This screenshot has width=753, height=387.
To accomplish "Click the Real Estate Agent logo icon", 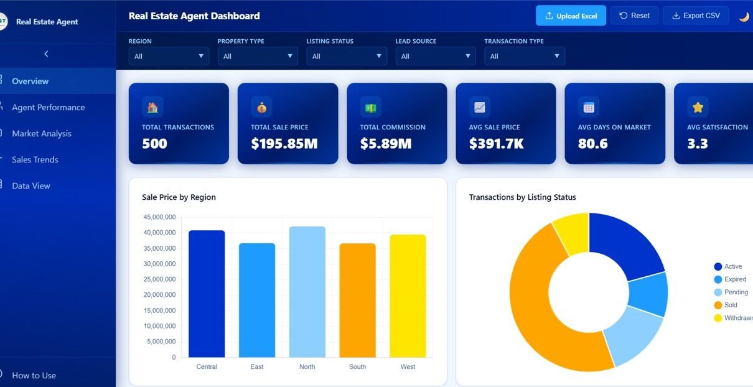I will (3, 22).
